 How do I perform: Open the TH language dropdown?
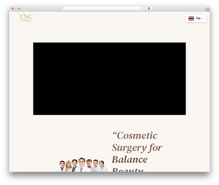(x=196, y=18)
